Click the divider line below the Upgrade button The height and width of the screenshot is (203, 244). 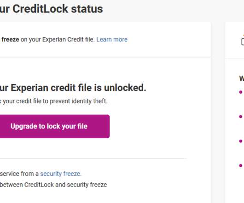[x=93, y=159]
